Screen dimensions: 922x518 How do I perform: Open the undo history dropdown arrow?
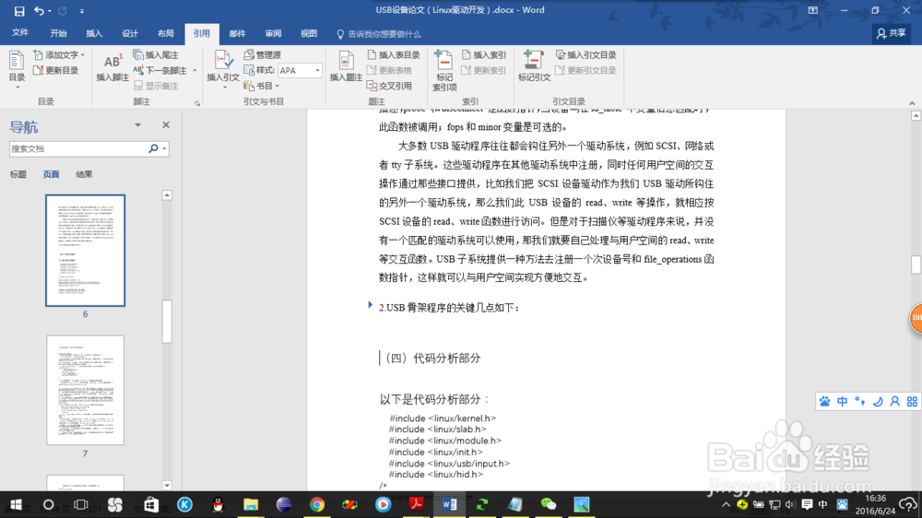(x=50, y=11)
